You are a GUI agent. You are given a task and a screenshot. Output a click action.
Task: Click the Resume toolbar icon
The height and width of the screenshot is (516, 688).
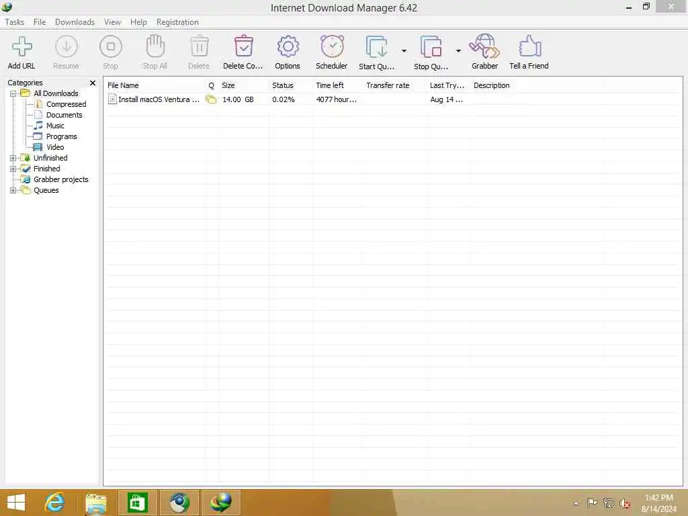(x=67, y=47)
